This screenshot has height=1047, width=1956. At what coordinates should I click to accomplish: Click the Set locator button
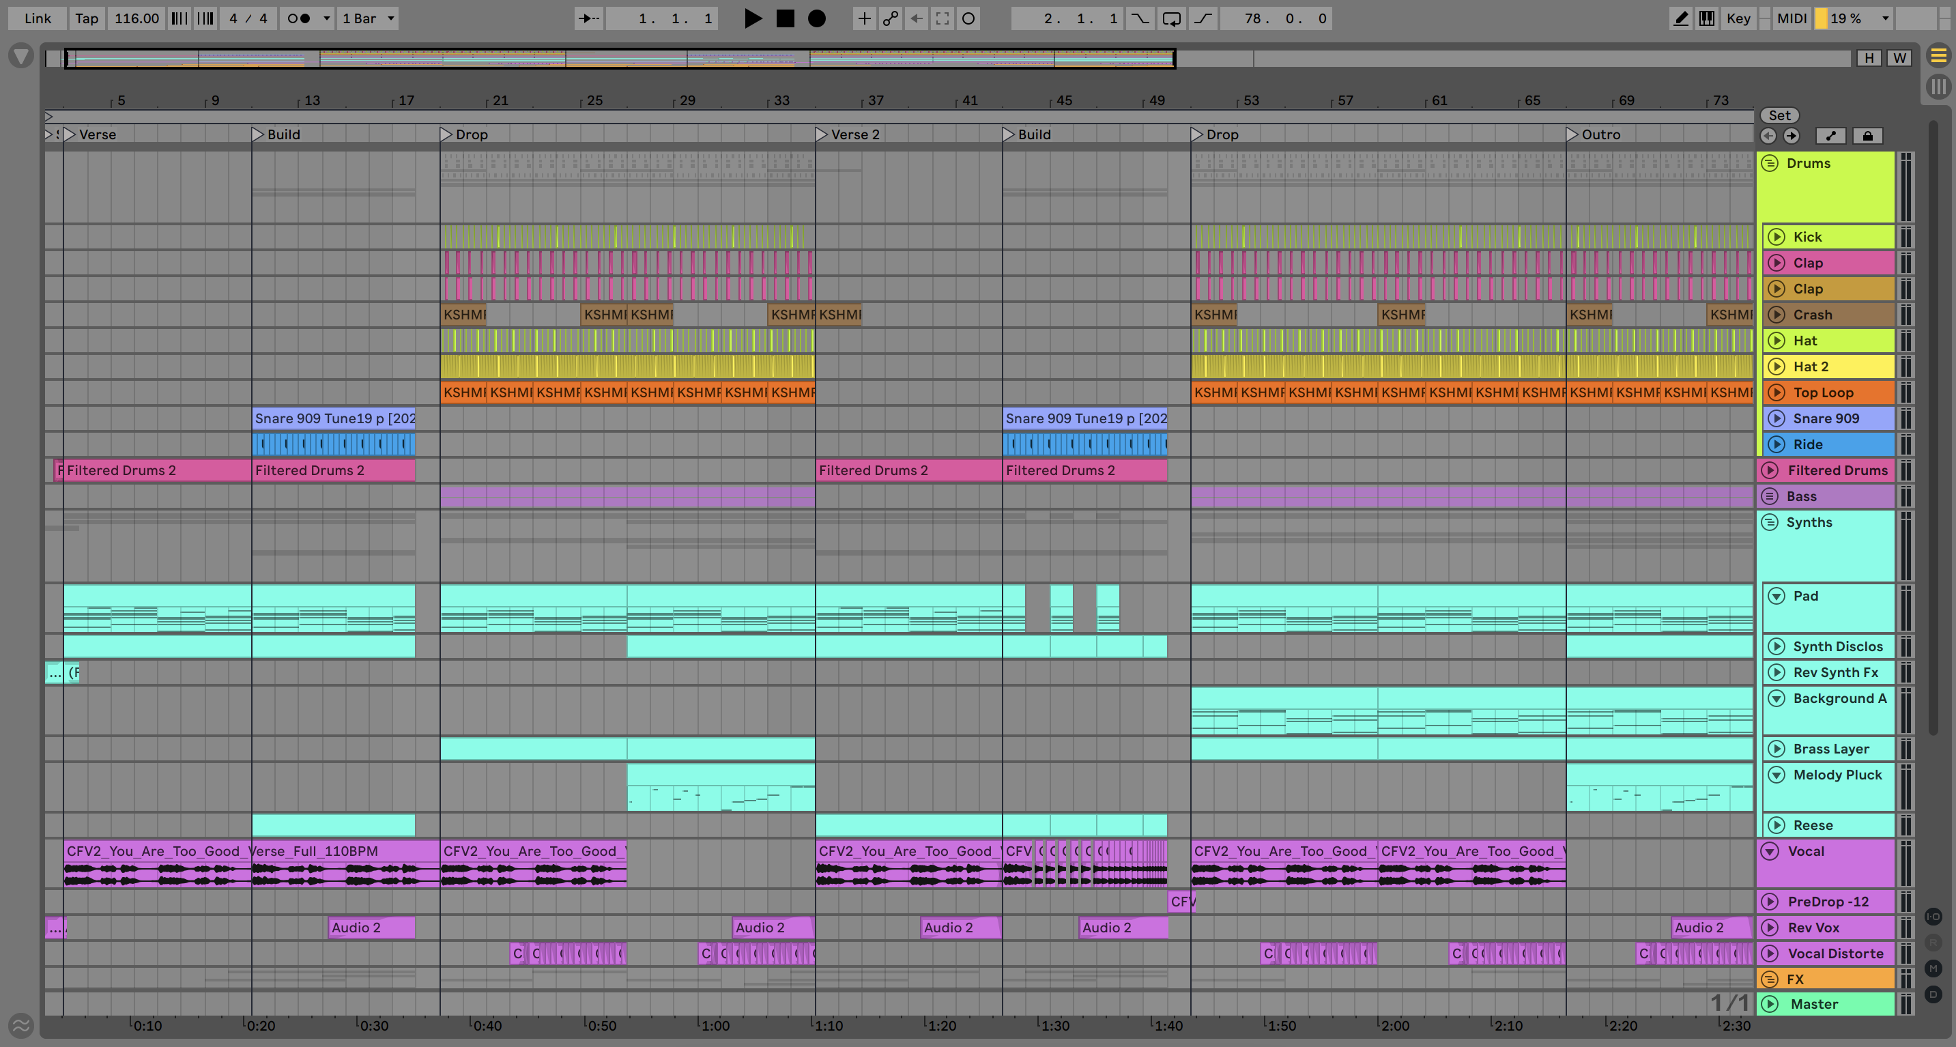[1779, 115]
